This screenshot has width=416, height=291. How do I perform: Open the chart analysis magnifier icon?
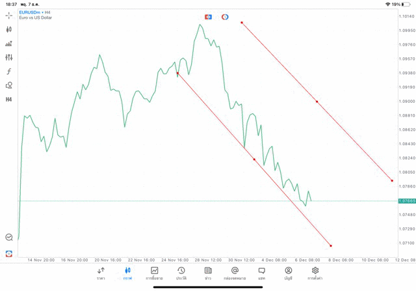tap(8, 238)
